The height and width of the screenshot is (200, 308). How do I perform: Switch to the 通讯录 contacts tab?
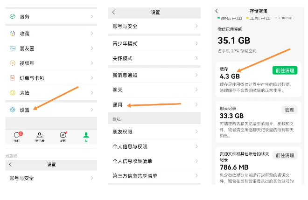pos(40,136)
